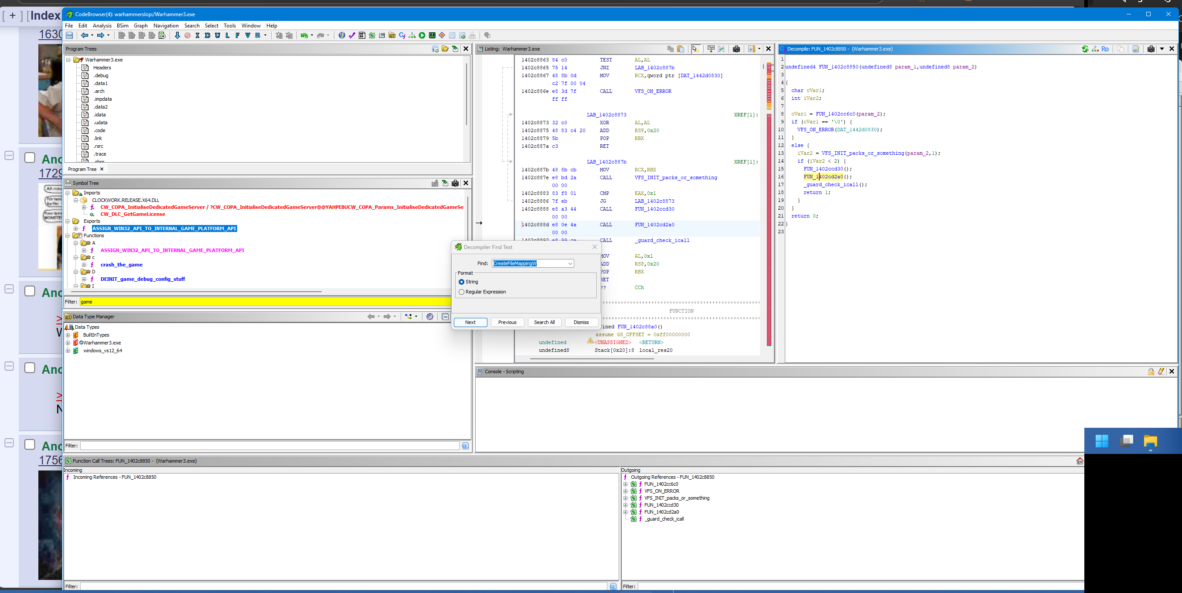Click the Save program toolbar icon

(69, 35)
